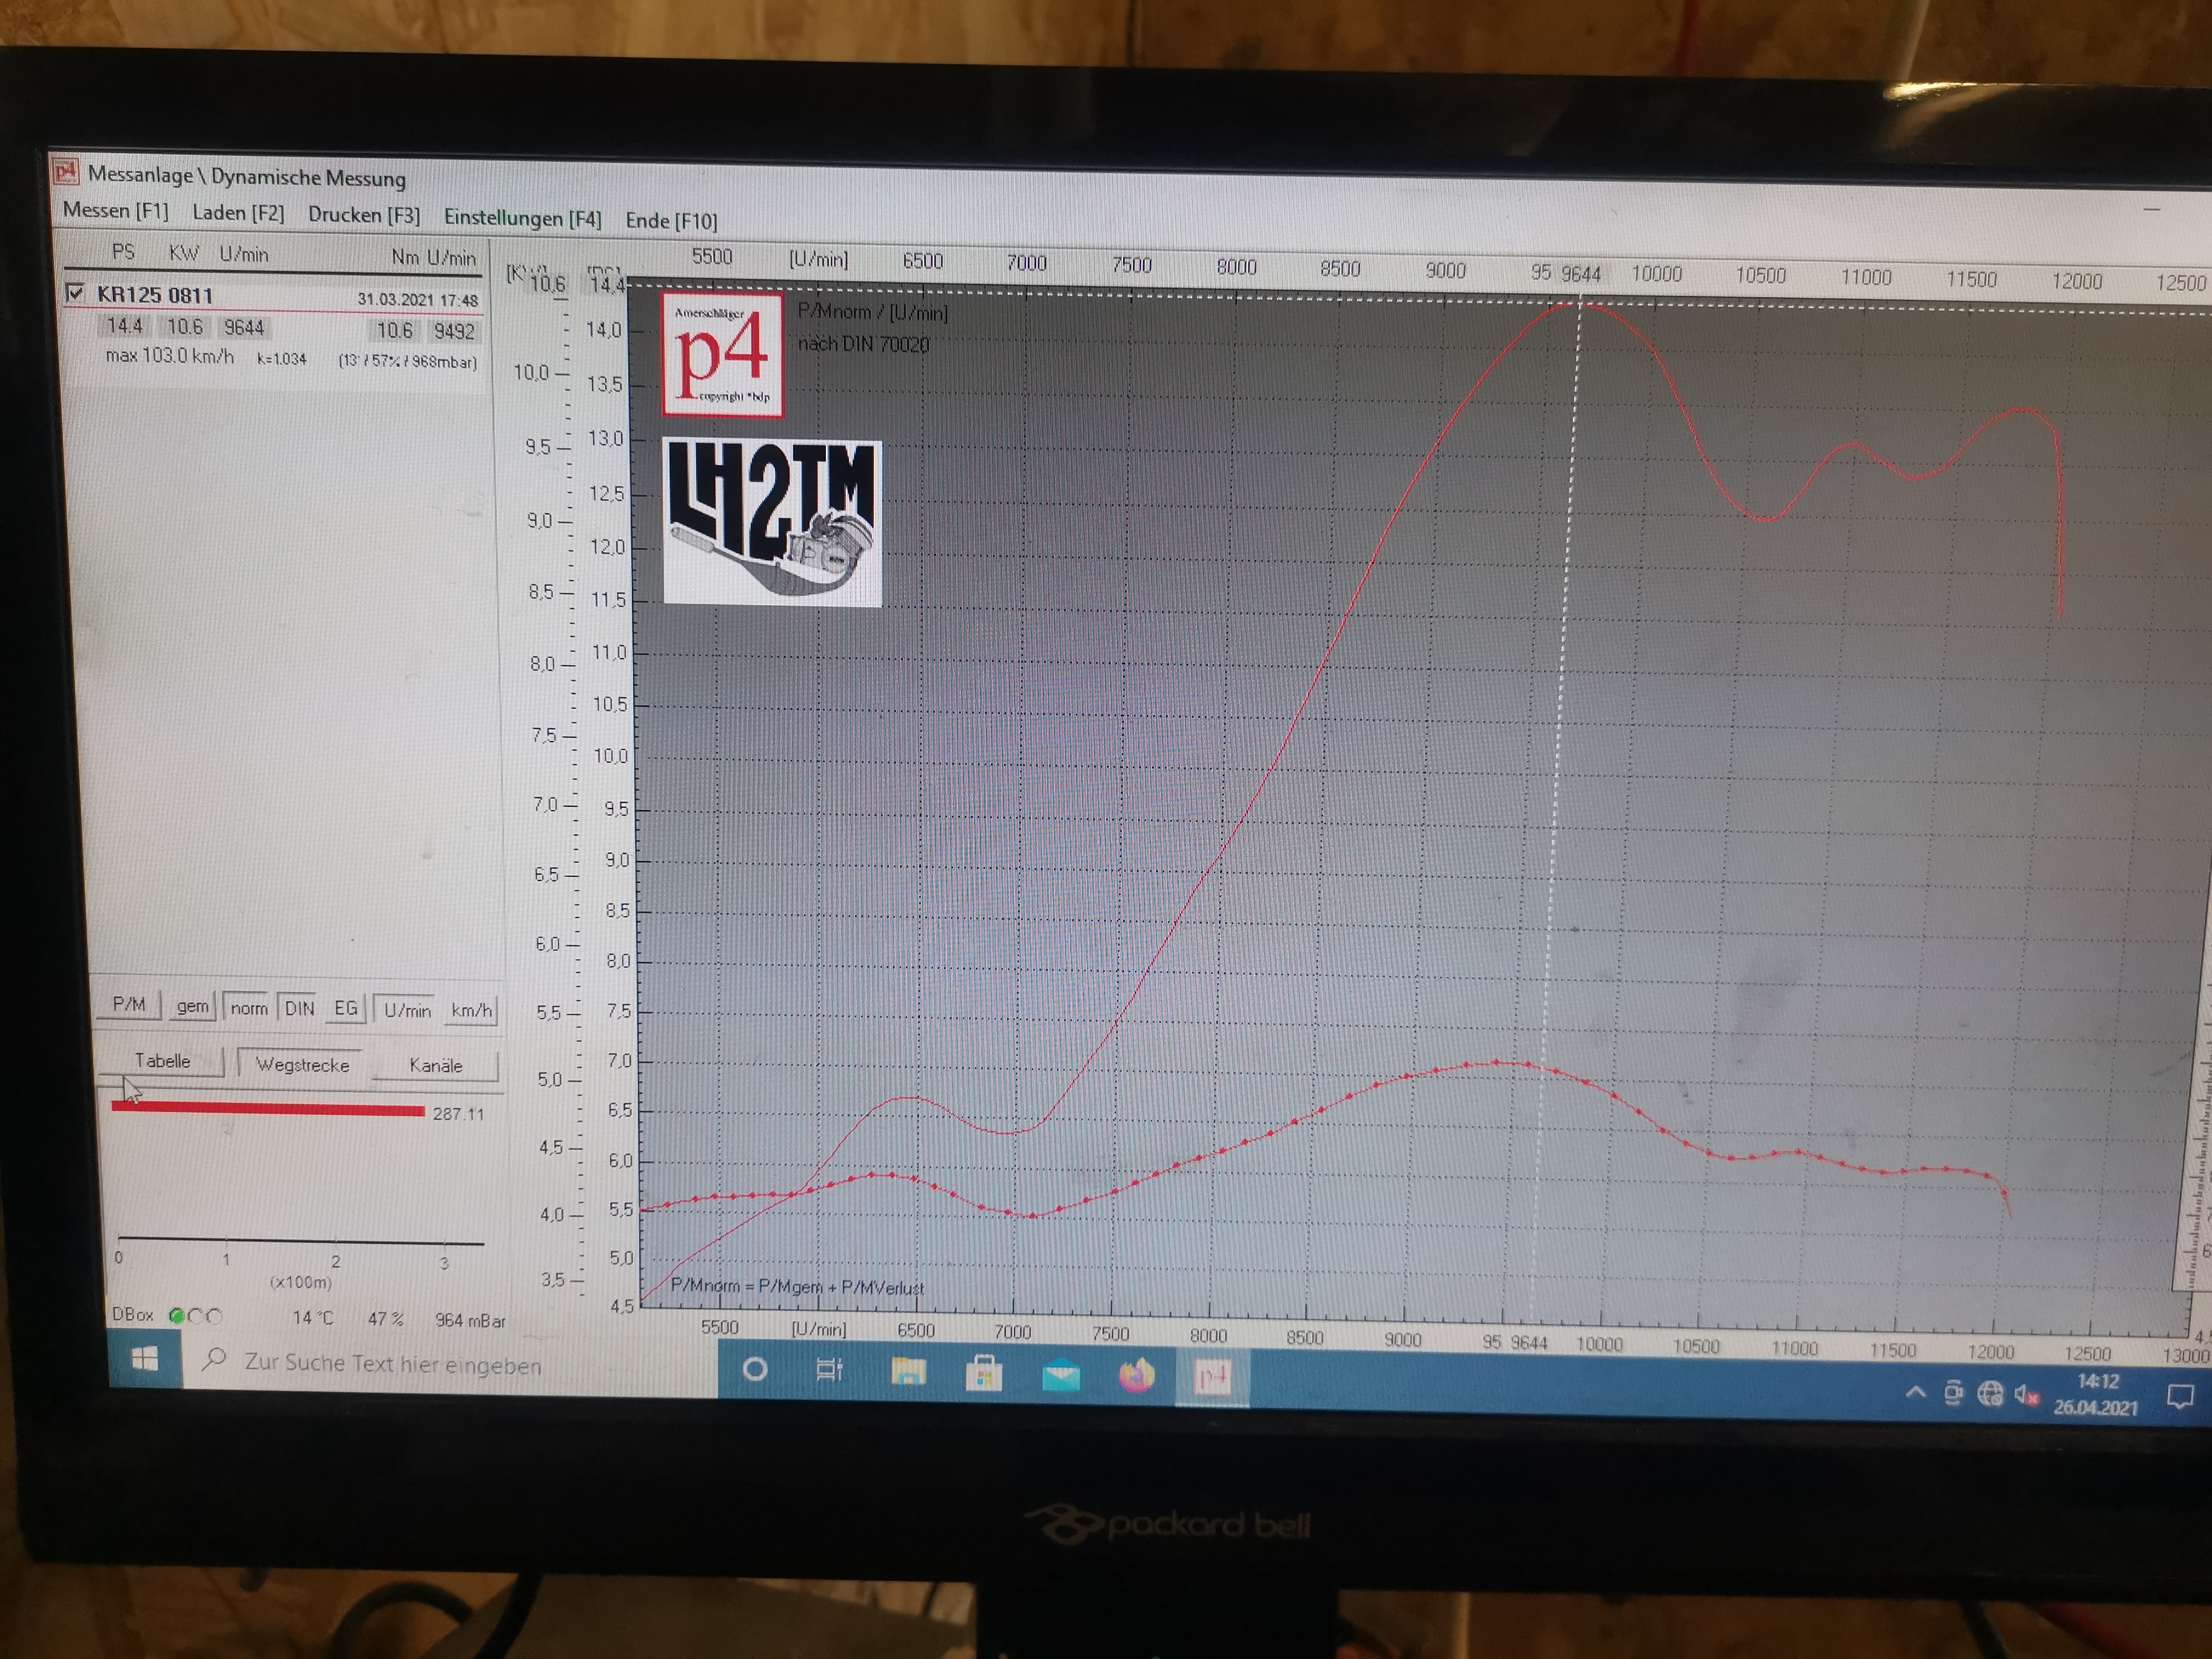The image size is (2212, 1659).
Task: Select the Wegstrecke tab
Action: coord(302,1064)
